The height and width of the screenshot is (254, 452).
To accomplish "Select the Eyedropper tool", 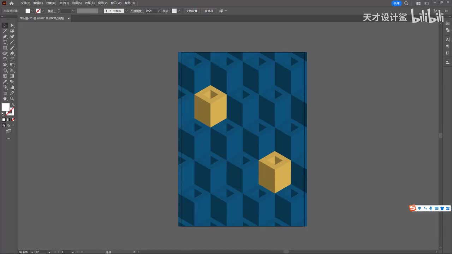I will [x=5, y=81].
